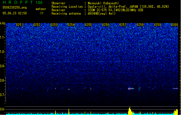Click the 0259 time marker

[157, 25]
